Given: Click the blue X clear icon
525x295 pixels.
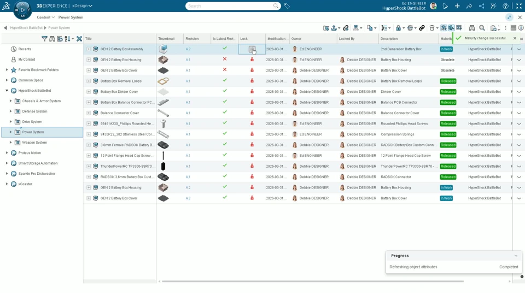Looking at the screenshot, I should point(79,39).
